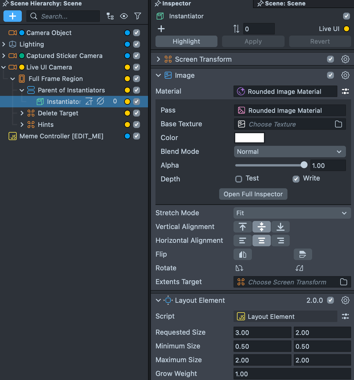Uncheck the Depth Write checkbox
The image size is (354, 380).
(x=296, y=179)
